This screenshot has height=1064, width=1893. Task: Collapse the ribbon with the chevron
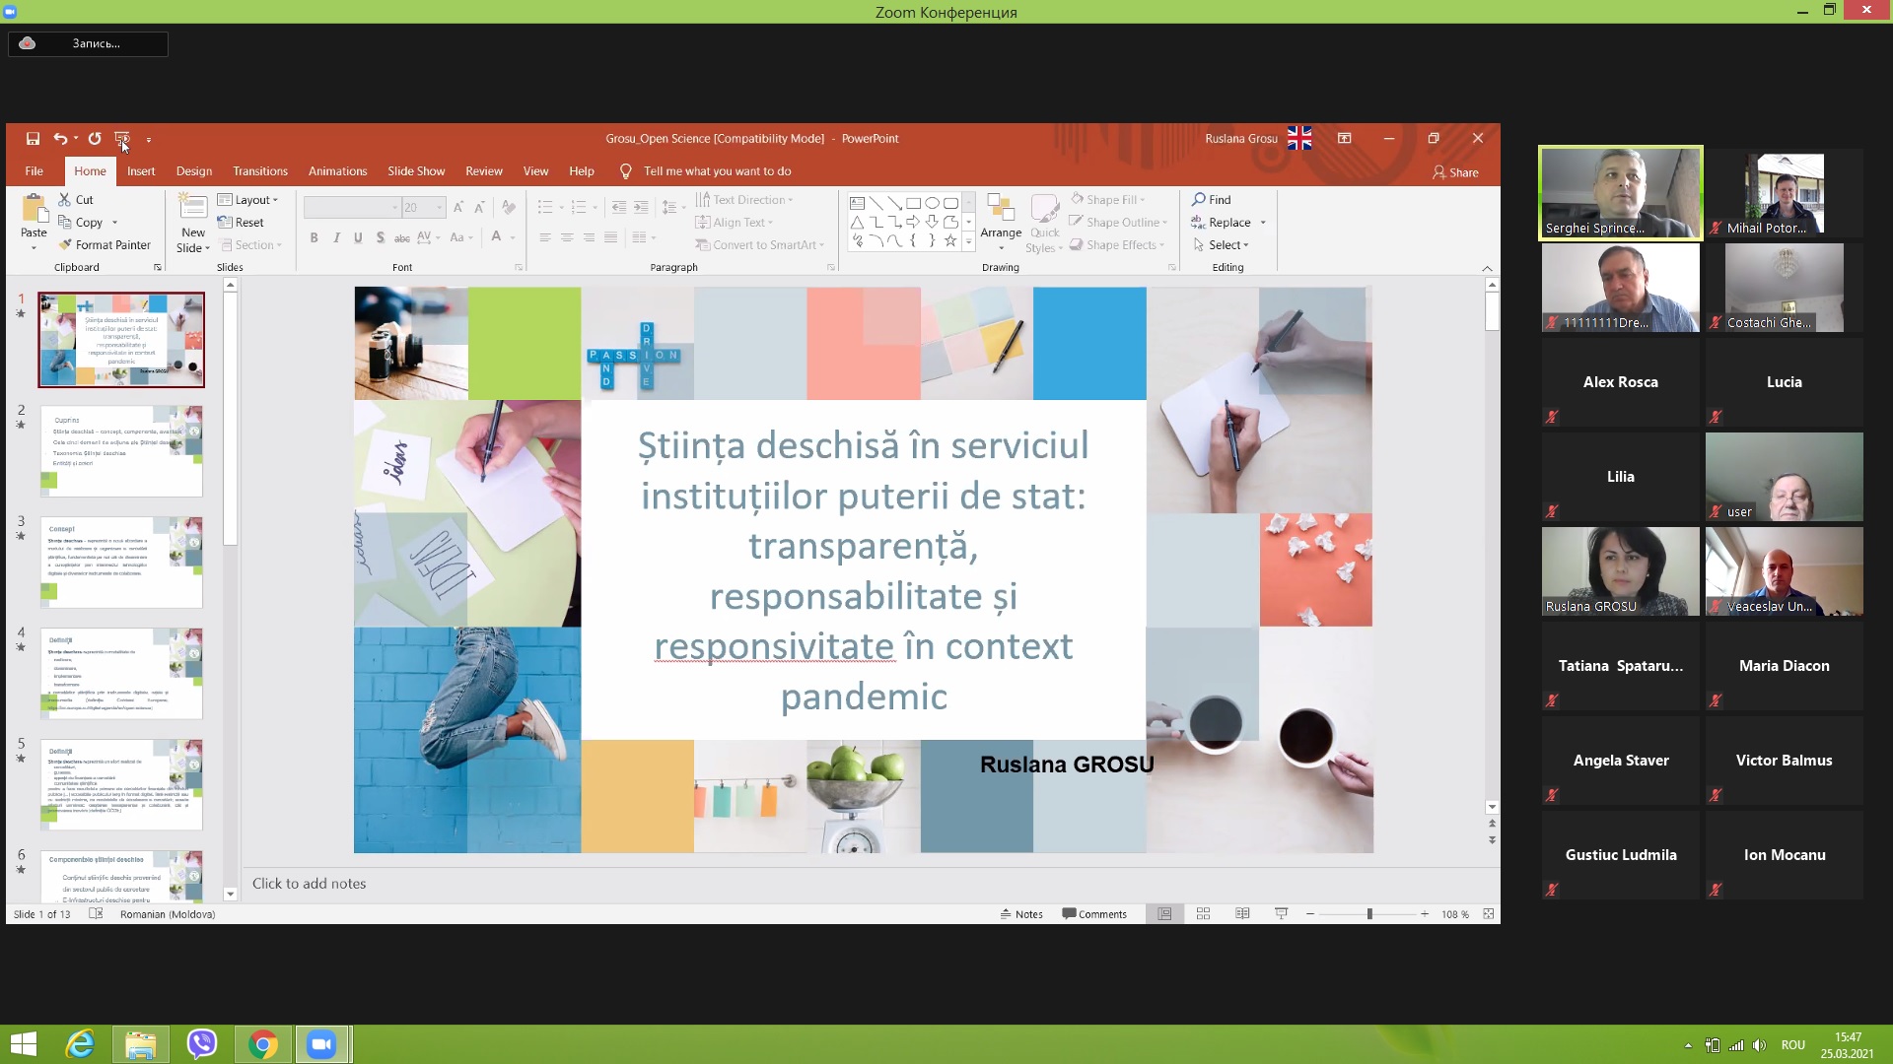[x=1487, y=268]
